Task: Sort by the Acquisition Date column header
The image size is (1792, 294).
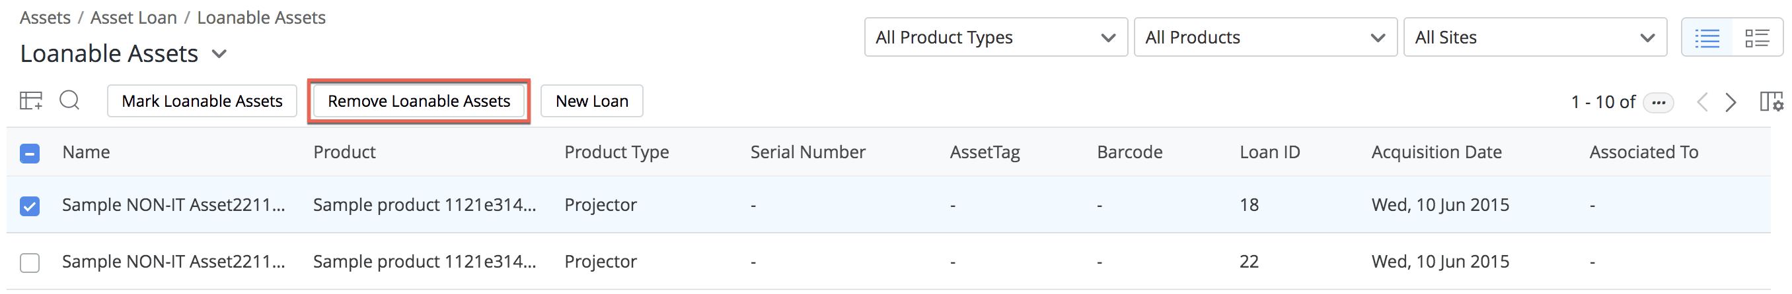Action: pyautogui.click(x=1436, y=152)
